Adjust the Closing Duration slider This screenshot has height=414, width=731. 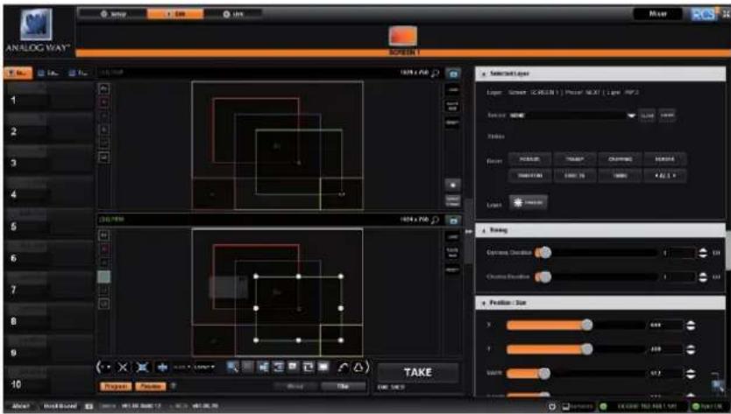tap(597, 277)
